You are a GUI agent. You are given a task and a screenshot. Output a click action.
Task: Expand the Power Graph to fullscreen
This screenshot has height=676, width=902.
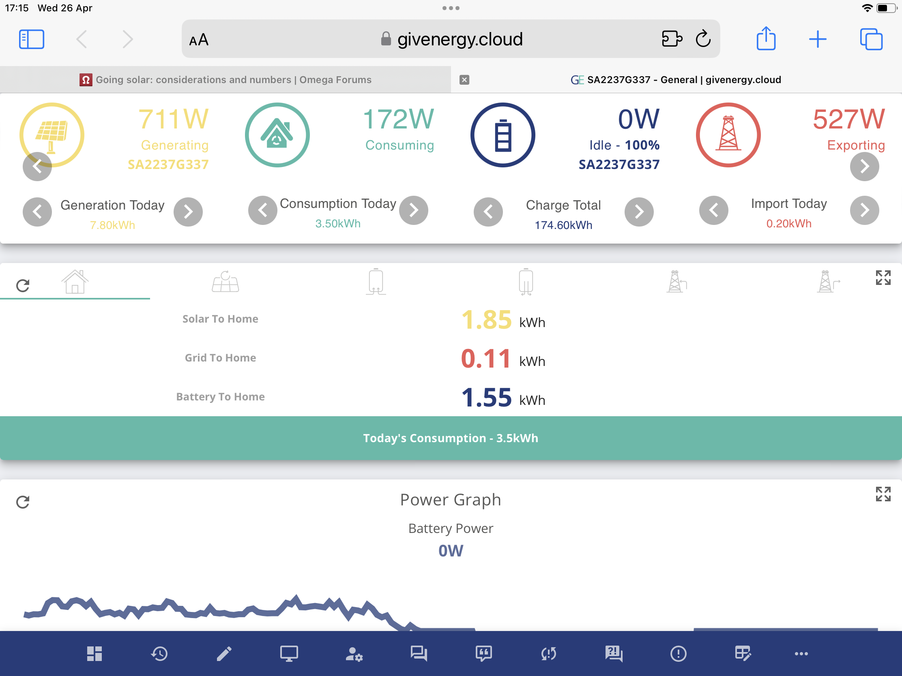click(883, 494)
